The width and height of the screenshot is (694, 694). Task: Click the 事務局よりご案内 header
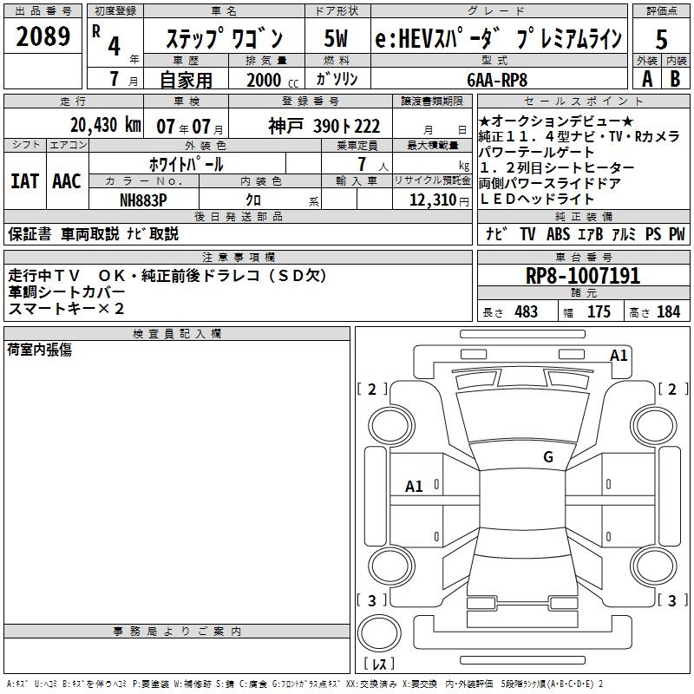177,632
